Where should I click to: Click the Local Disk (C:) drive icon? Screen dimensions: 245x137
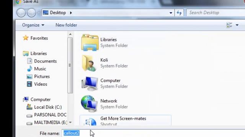(29, 107)
